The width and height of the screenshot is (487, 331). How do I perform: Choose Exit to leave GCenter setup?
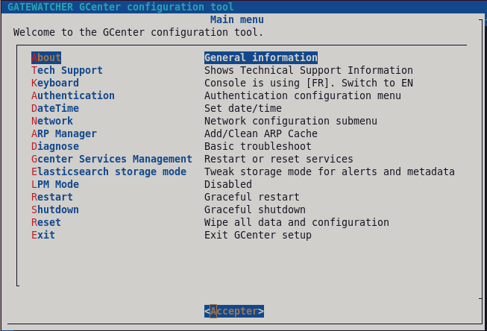click(43, 235)
